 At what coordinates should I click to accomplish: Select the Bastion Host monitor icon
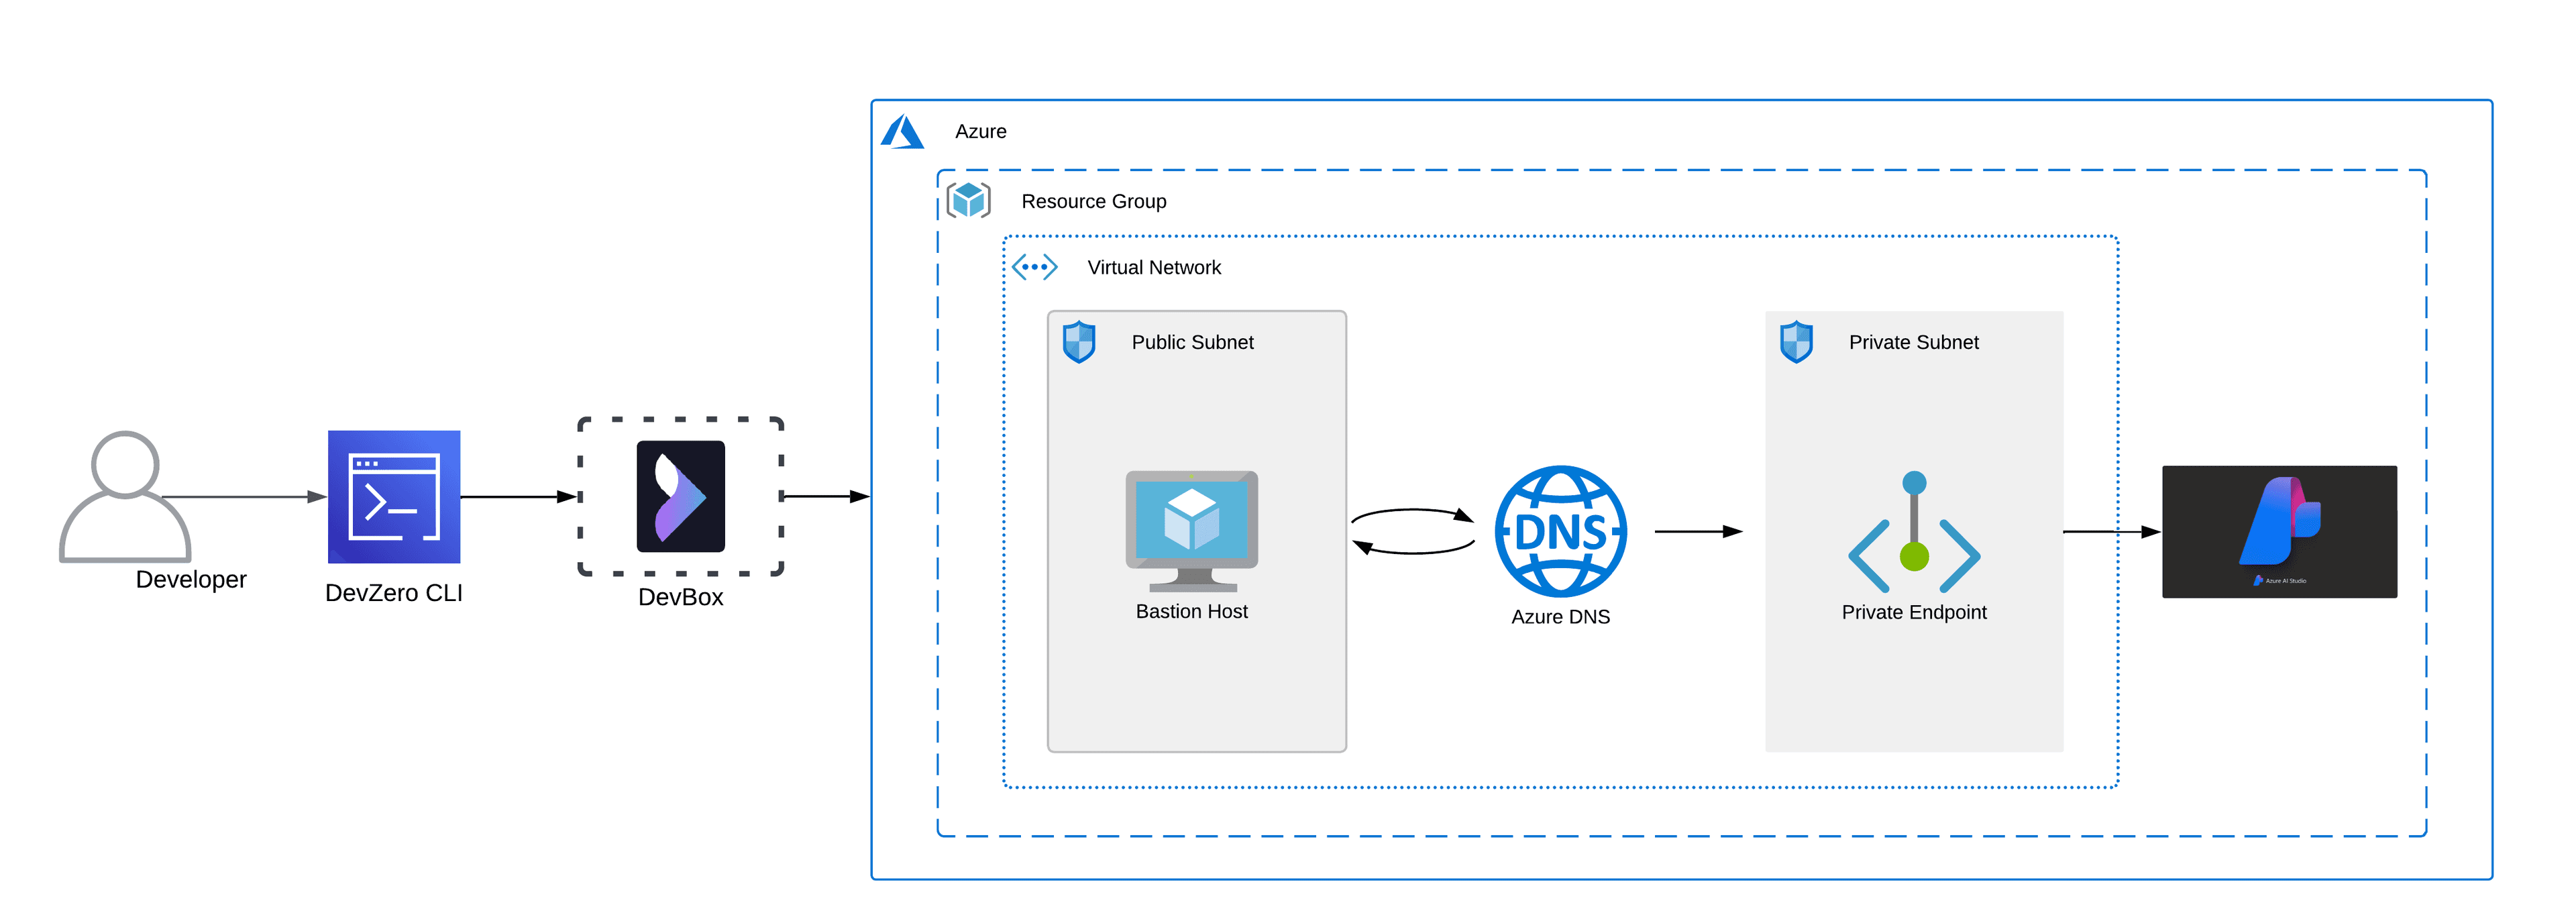pyautogui.click(x=1192, y=531)
